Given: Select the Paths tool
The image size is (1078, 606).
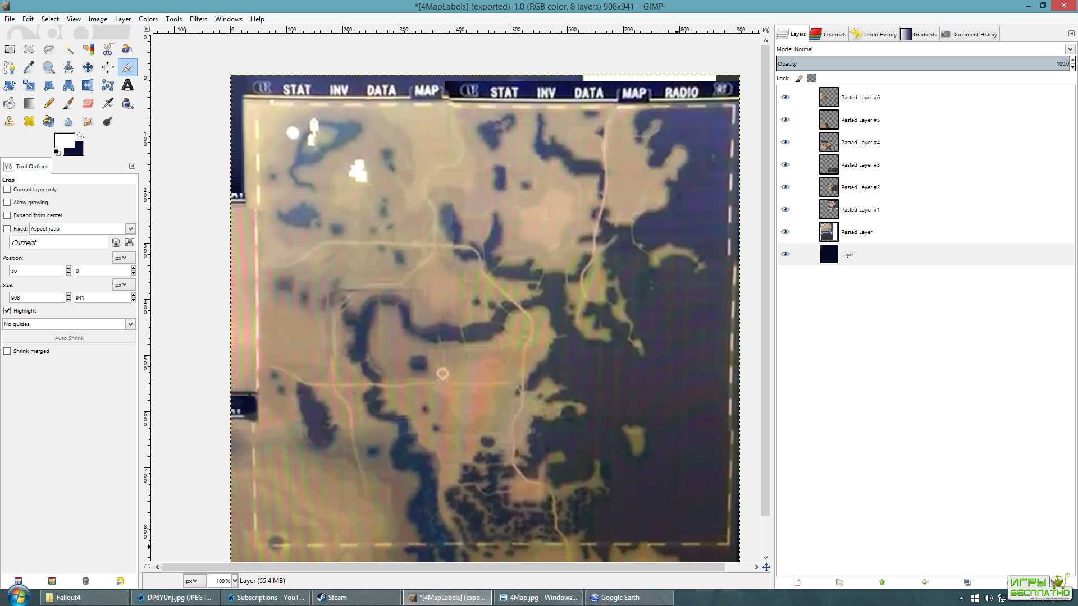Looking at the screenshot, I should click(x=10, y=67).
